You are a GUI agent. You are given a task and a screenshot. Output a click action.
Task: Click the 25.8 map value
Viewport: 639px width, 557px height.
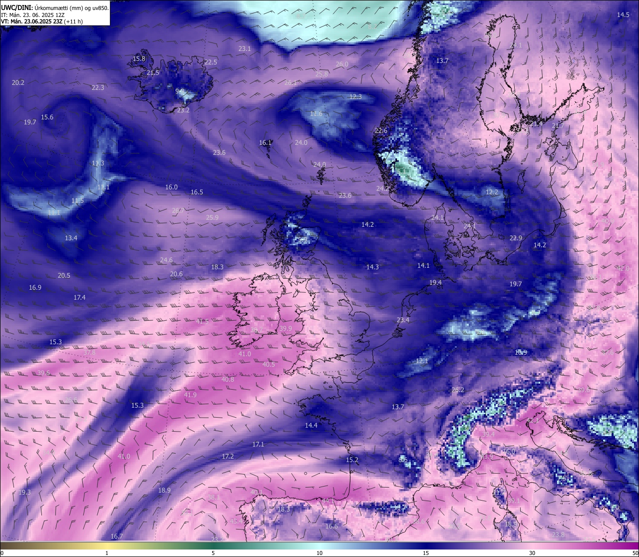coord(322,74)
